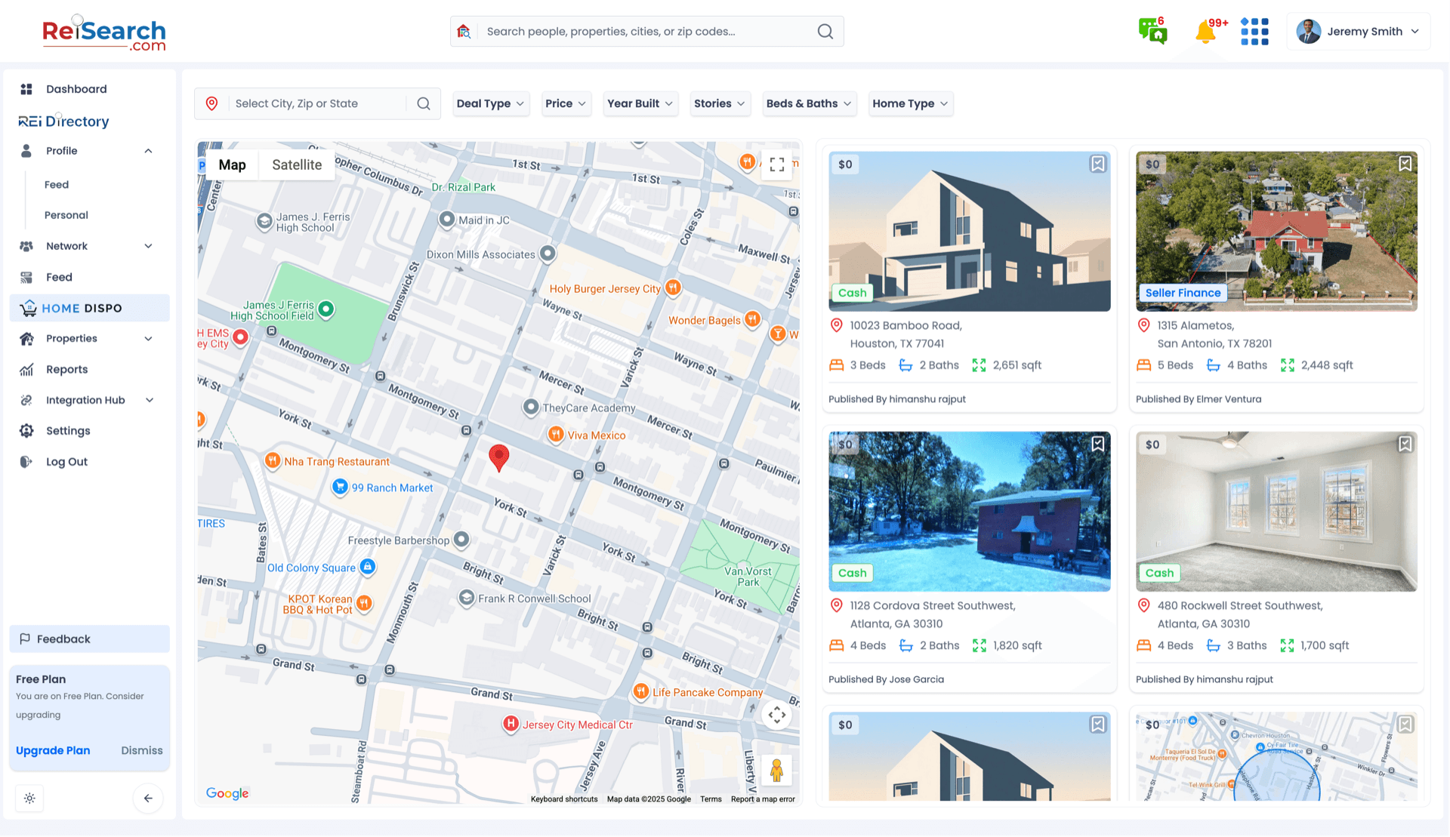The height and width of the screenshot is (837, 1450).
Task: Dismiss the Free Plan notice
Action: [142, 751]
